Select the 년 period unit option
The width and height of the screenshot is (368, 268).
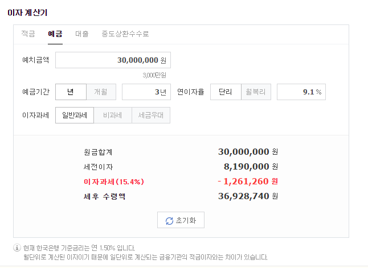71,92
